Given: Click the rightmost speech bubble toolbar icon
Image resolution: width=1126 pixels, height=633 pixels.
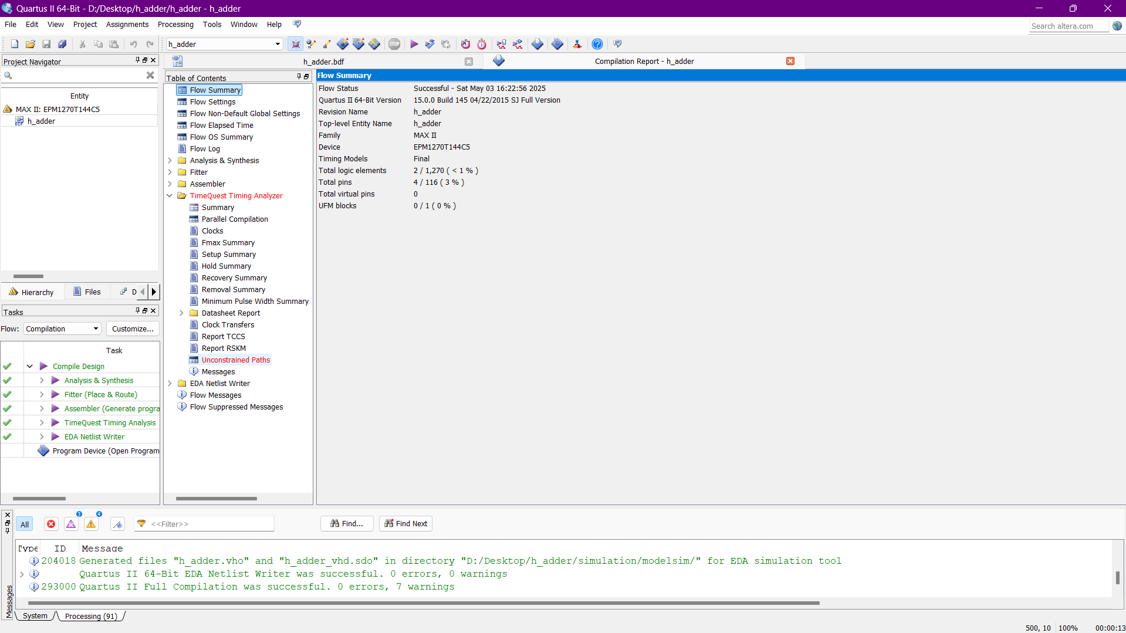Looking at the screenshot, I should [617, 44].
